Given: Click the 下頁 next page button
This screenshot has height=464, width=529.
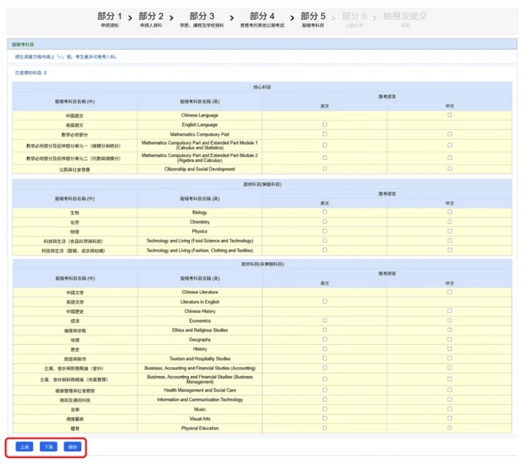Looking at the screenshot, I should (49, 447).
